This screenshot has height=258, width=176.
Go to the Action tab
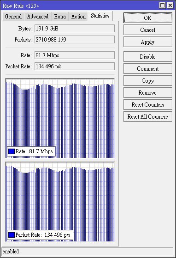click(78, 17)
